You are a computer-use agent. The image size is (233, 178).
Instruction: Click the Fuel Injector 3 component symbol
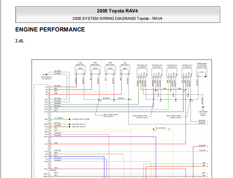point(110,70)
